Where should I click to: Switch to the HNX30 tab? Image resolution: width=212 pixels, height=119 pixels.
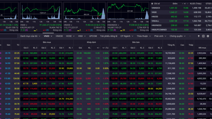pyautogui.click(x=59, y=36)
